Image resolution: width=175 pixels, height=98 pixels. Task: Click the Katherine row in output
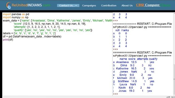(133, 68)
